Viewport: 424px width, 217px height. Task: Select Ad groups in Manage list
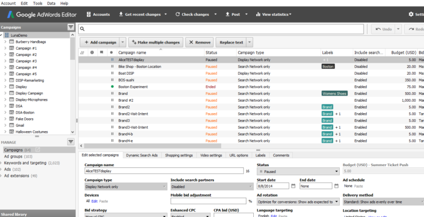point(18,157)
